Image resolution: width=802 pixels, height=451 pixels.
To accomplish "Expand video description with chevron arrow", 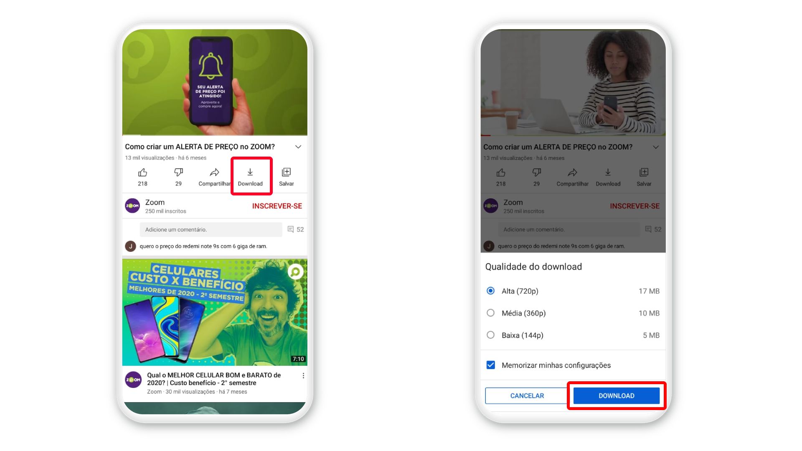I will 299,147.
